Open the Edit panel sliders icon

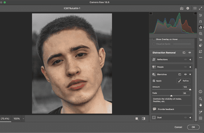[200, 15]
